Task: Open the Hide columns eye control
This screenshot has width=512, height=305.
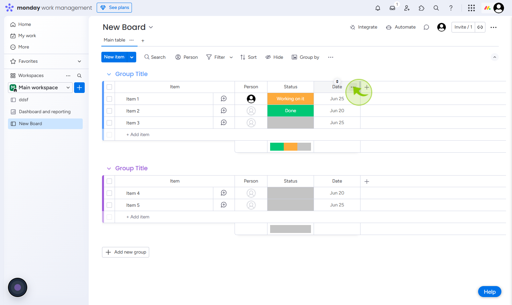Action: pos(274,57)
